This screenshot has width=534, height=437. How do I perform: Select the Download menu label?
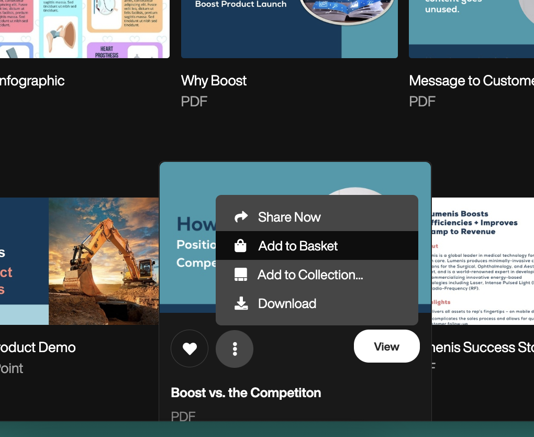(x=287, y=303)
